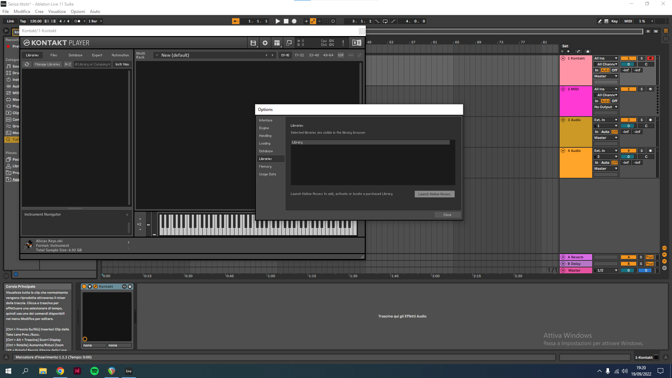Screen dimensions: 672x378
Task: Click the Kontakt panic exclamation icon
Action: click(x=343, y=43)
